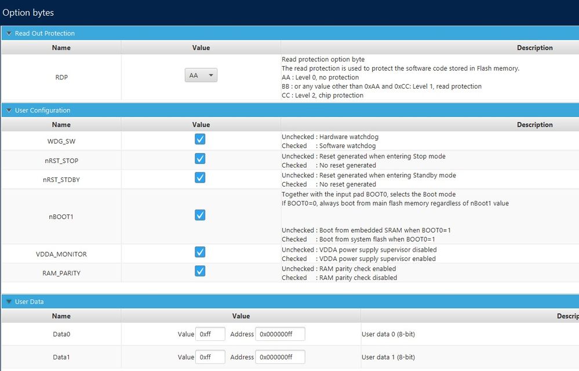Click the Value column header in User Configuration
Viewport: 579px width, 371px height.
coord(201,125)
